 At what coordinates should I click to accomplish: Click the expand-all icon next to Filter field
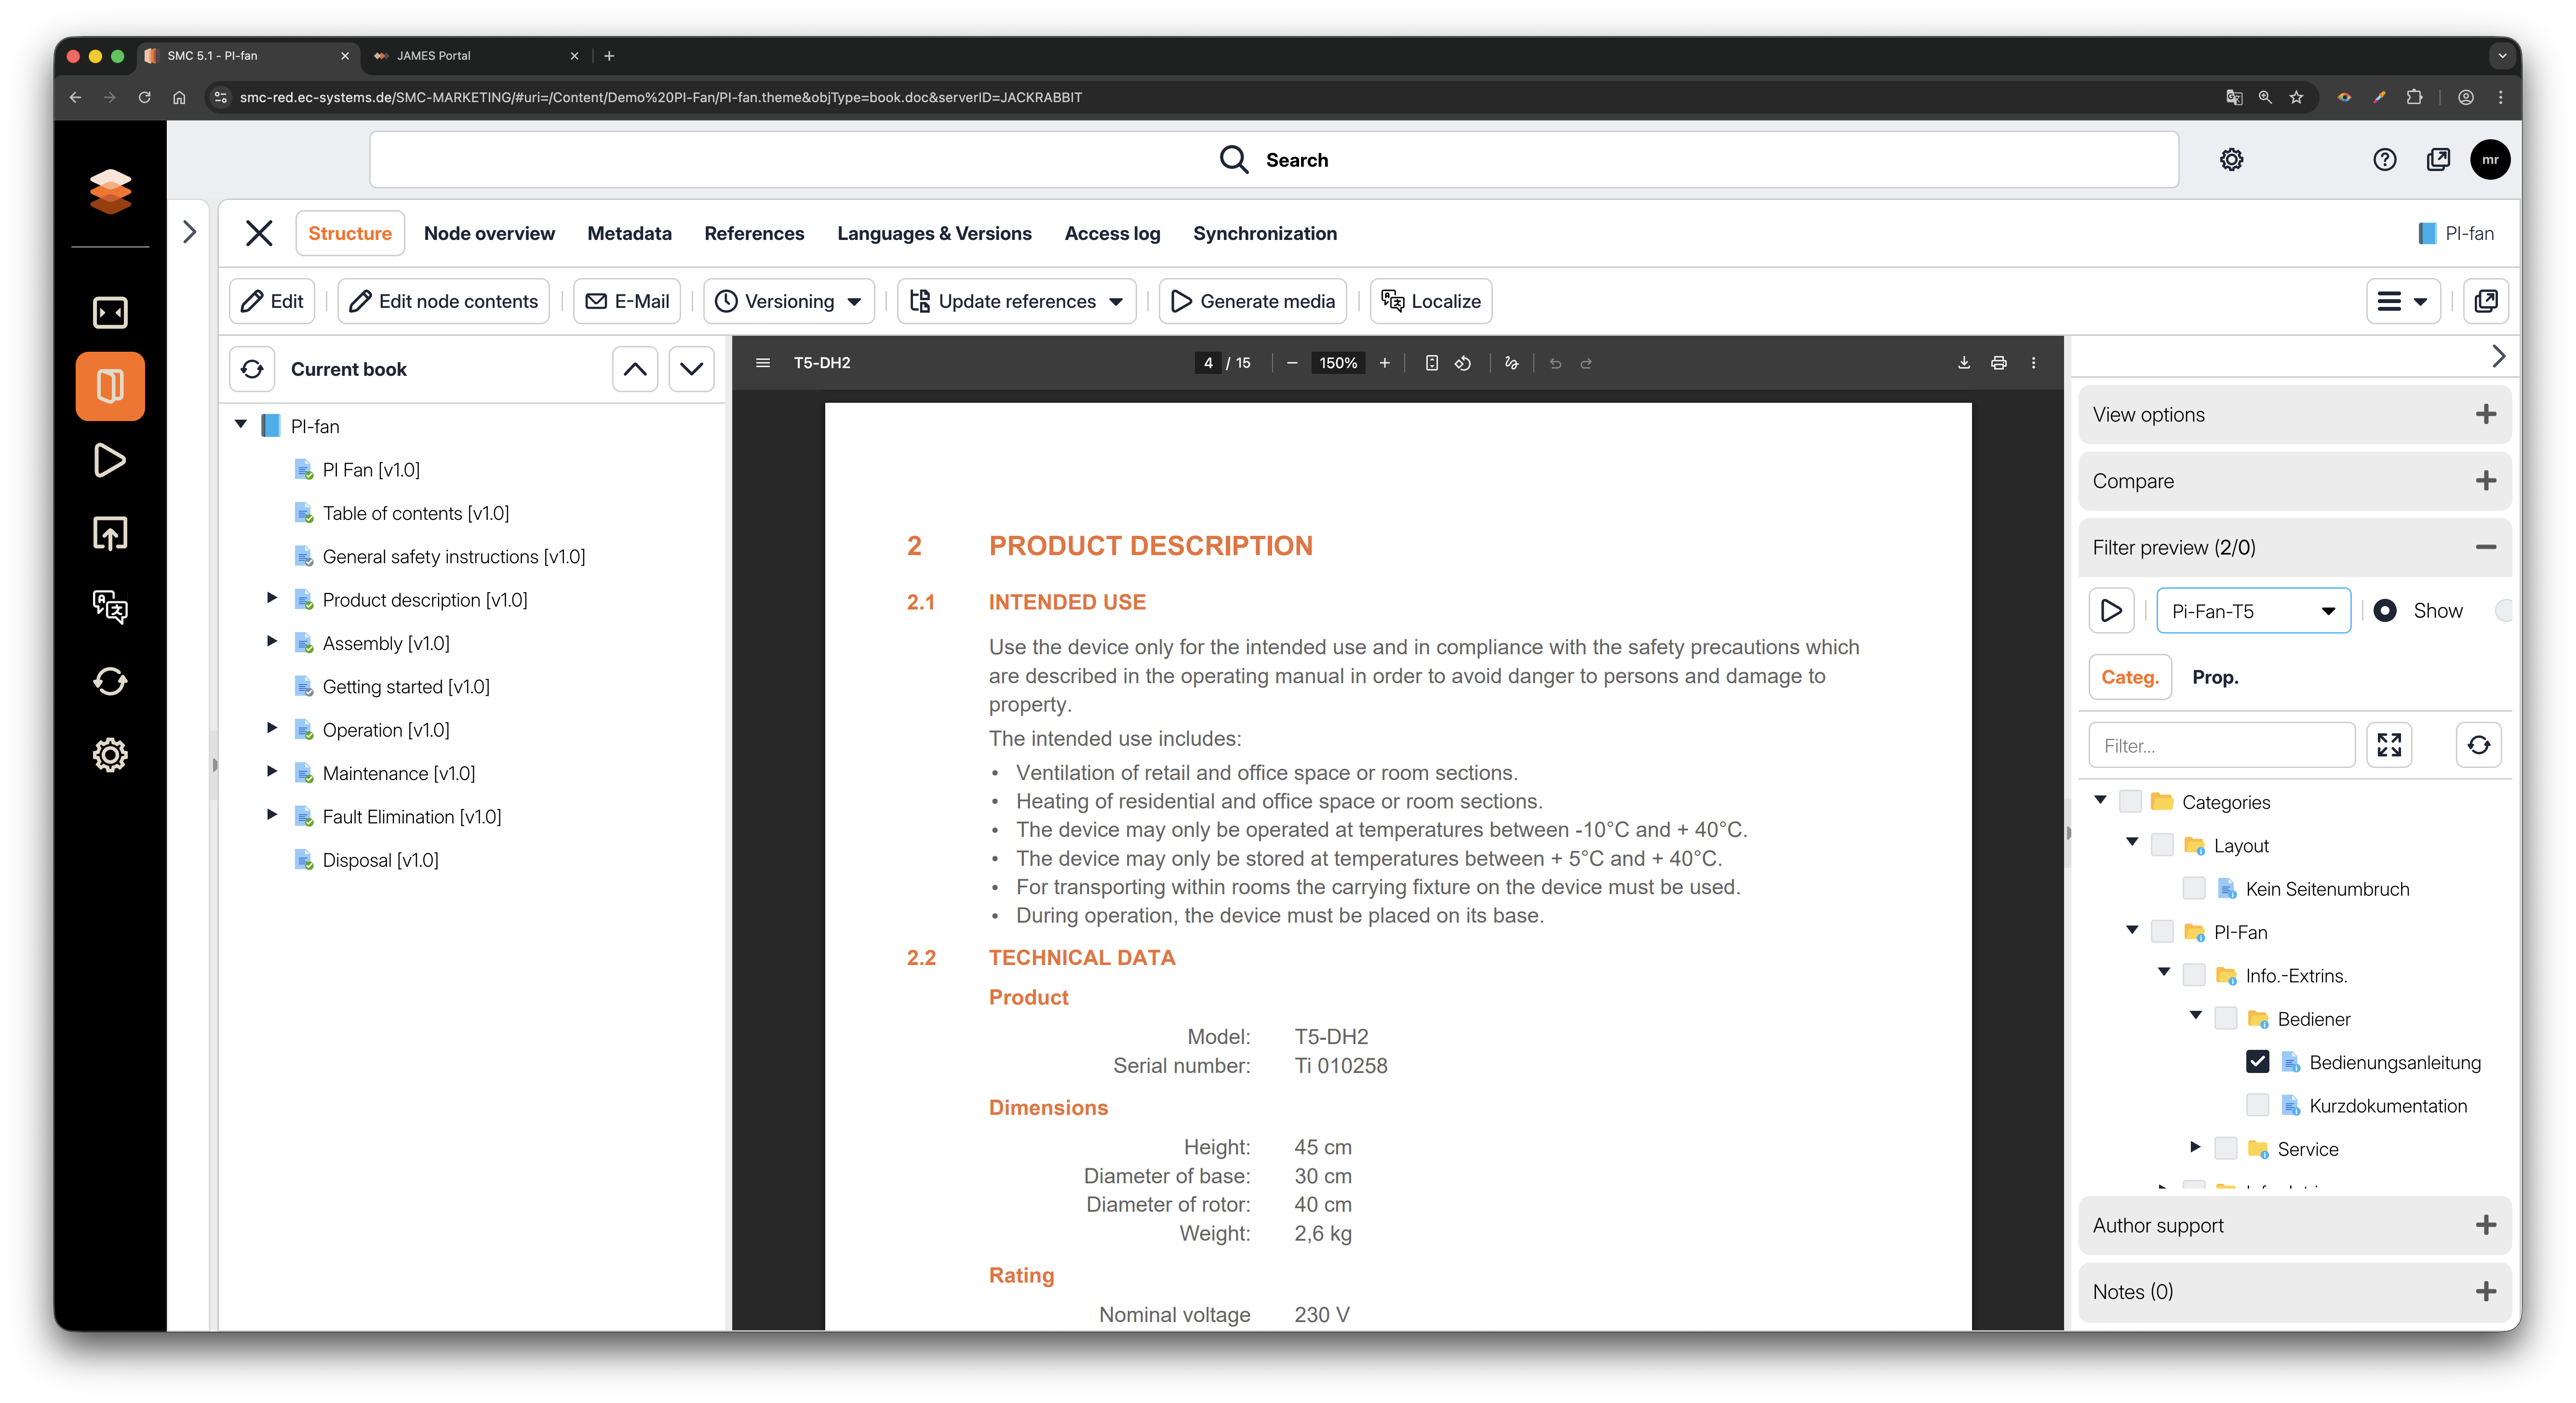(x=2389, y=745)
